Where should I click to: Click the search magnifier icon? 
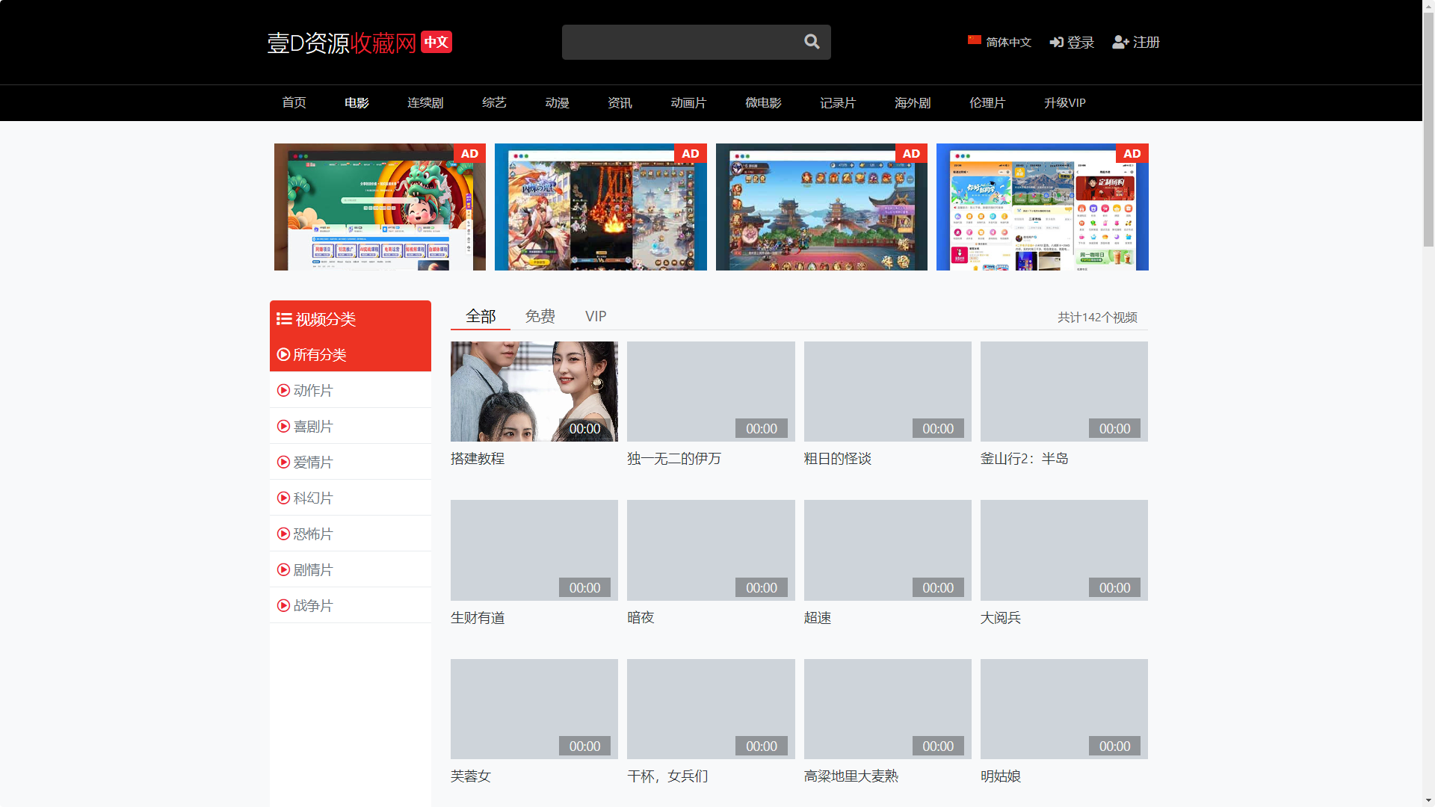click(812, 42)
